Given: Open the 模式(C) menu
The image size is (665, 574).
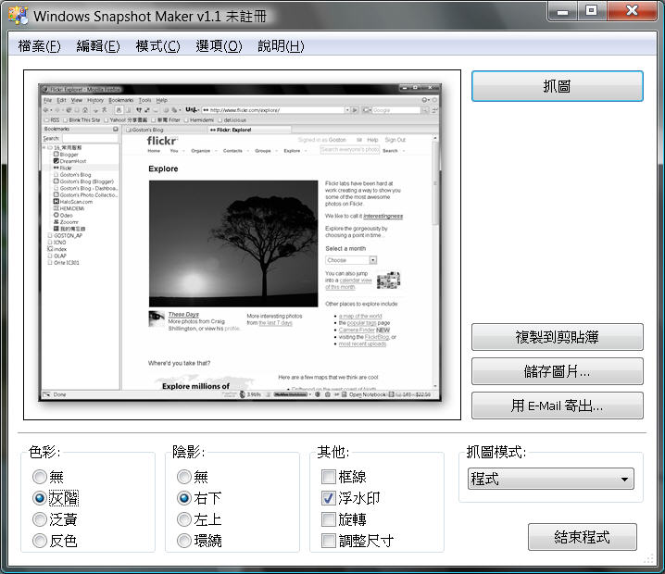Looking at the screenshot, I should click(157, 45).
